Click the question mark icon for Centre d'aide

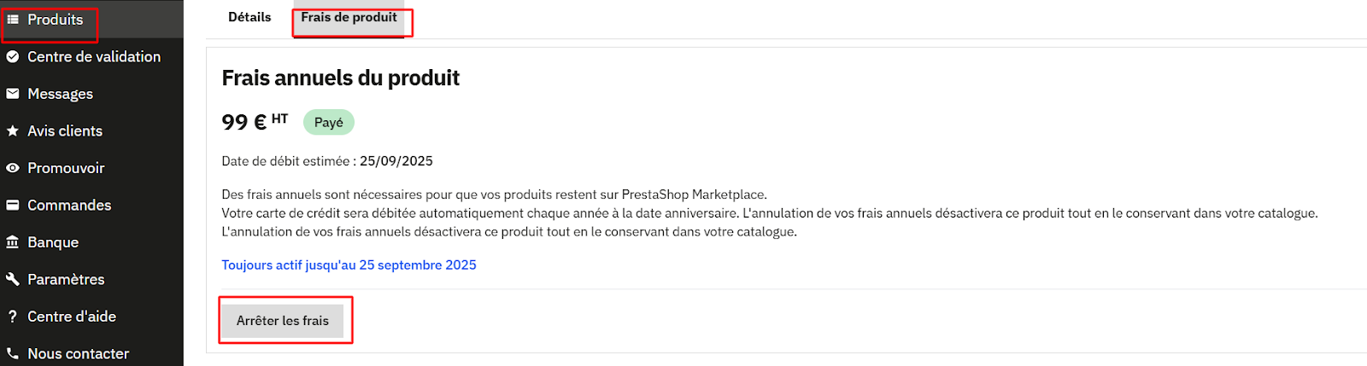[13, 317]
